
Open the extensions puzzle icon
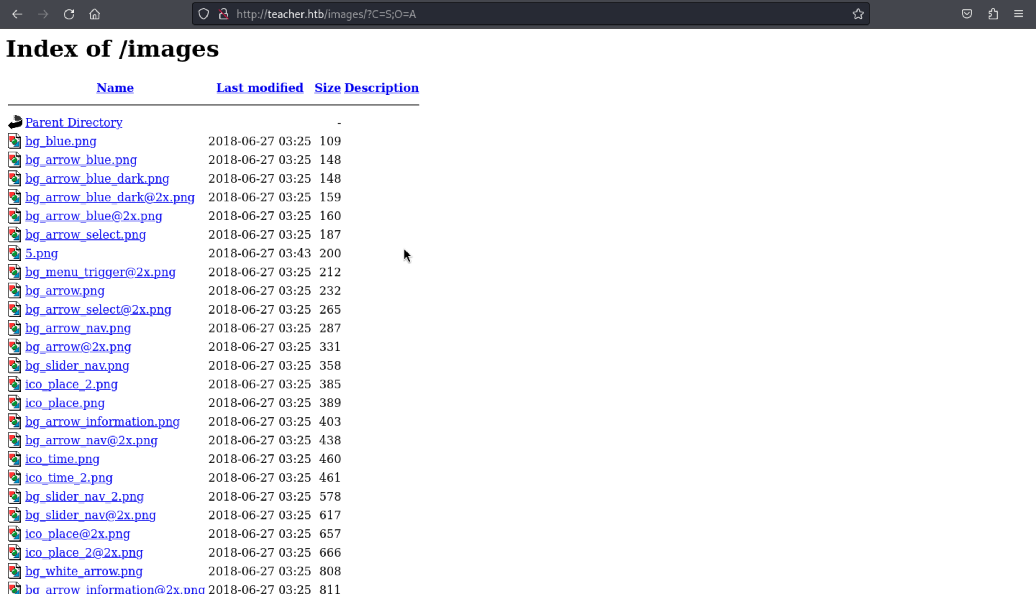[x=993, y=14]
